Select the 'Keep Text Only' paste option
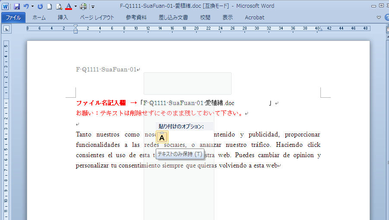 162,138
